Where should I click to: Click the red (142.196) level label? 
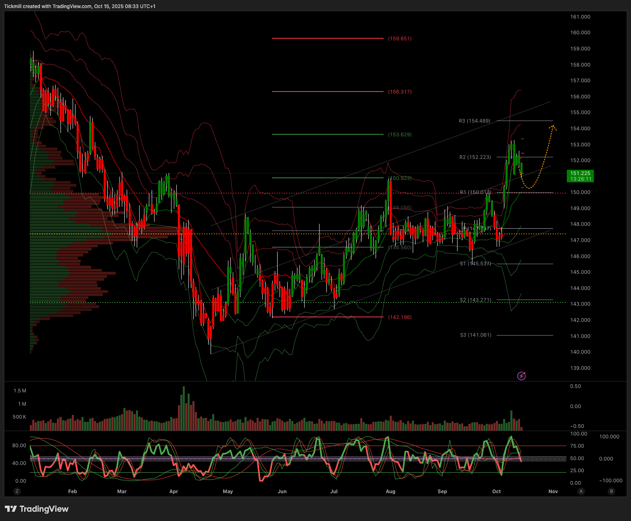click(x=400, y=317)
